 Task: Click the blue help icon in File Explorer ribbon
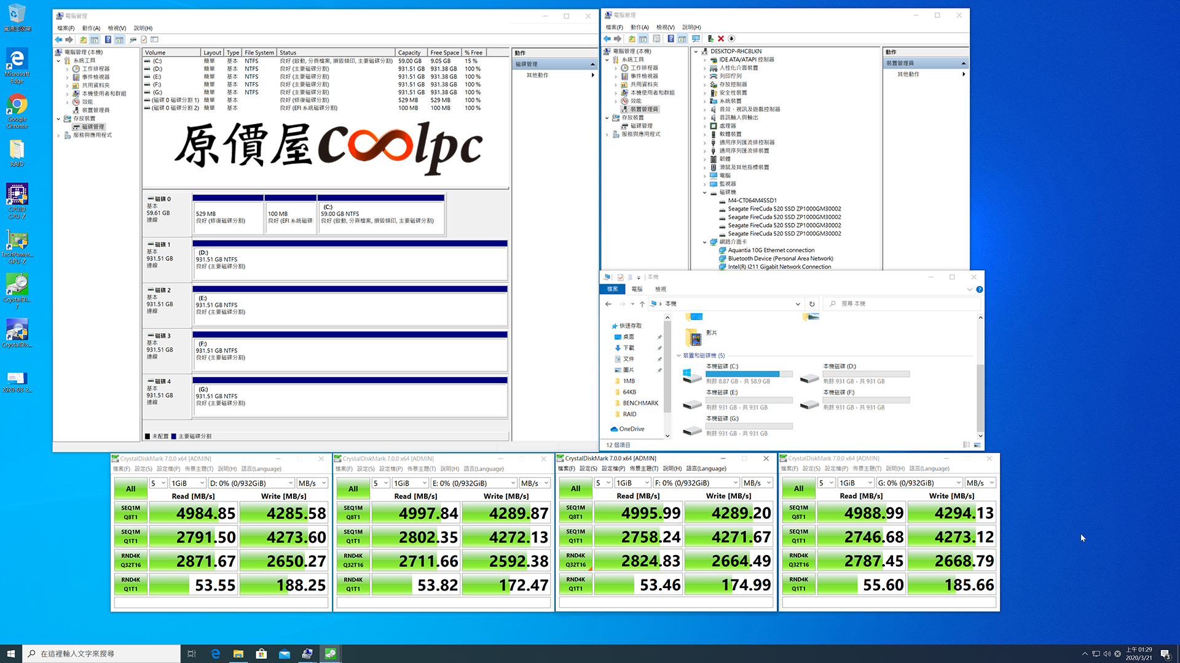[980, 289]
